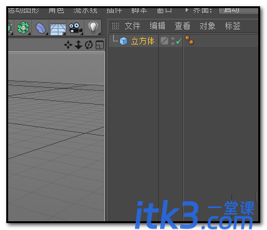
Task: Add a light with the bulb icon
Action: [93, 28]
